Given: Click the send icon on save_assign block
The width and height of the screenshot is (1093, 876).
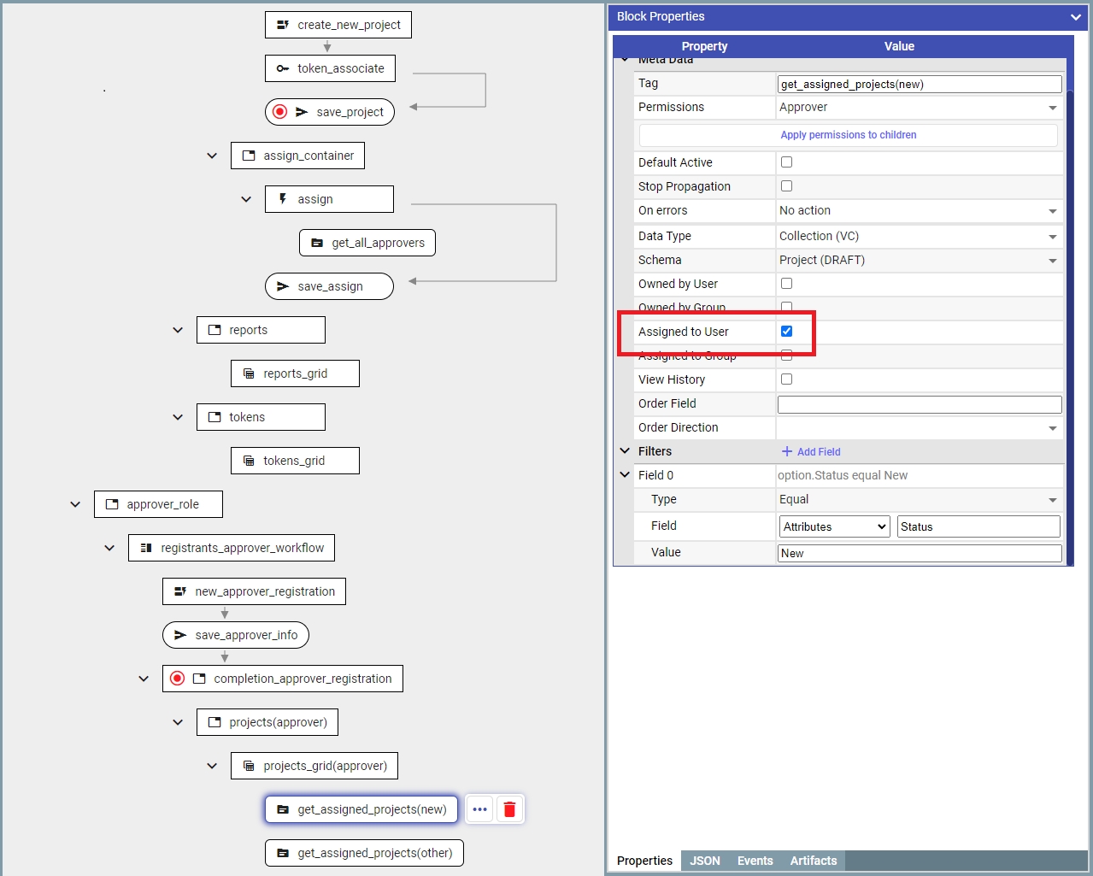Looking at the screenshot, I should [283, 286].
